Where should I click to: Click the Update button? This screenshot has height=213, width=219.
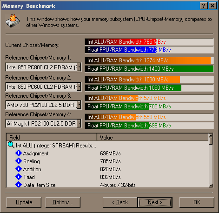point(24,202)
